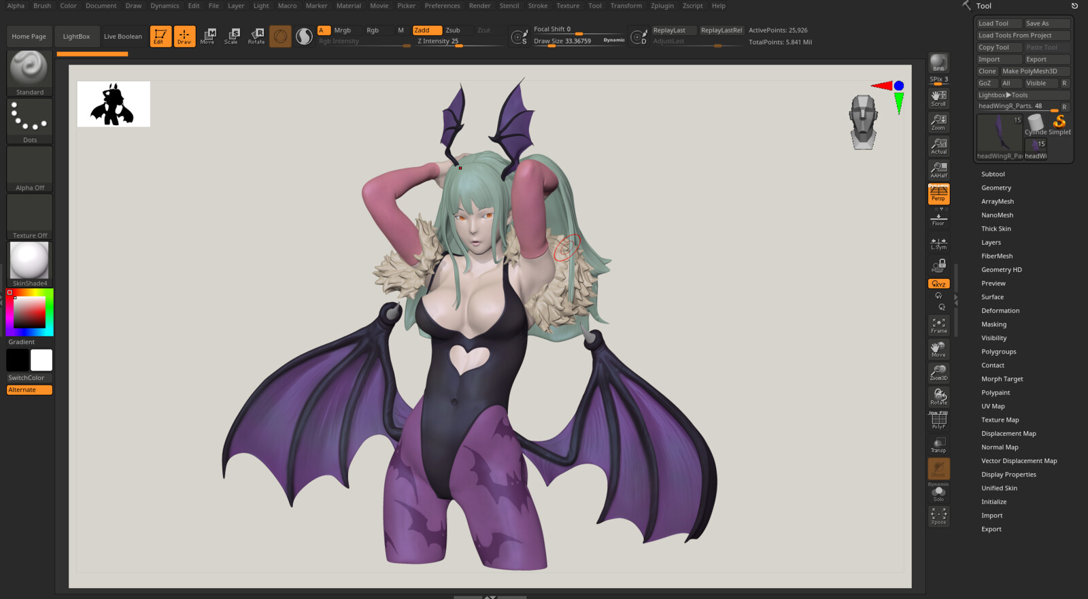The height and width of the screenshot is (599, 1088).
Task: Select the Scroll canvas icon
Action: coord(938,99)
